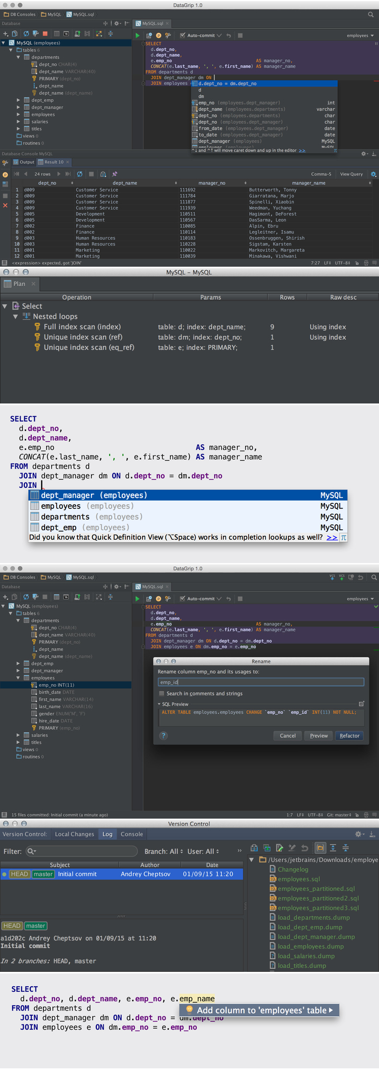Click the Group by directory icon in Version Control

point(320,848)
